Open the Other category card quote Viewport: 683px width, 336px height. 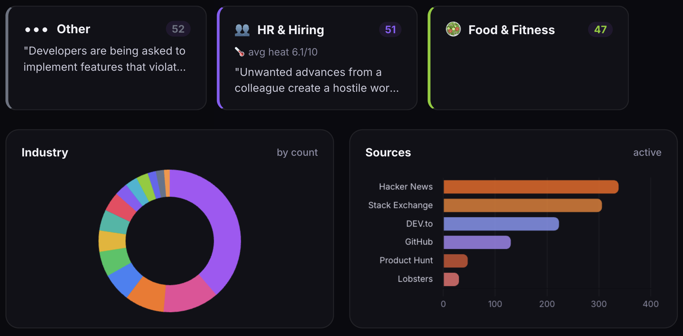click(104, 59)
